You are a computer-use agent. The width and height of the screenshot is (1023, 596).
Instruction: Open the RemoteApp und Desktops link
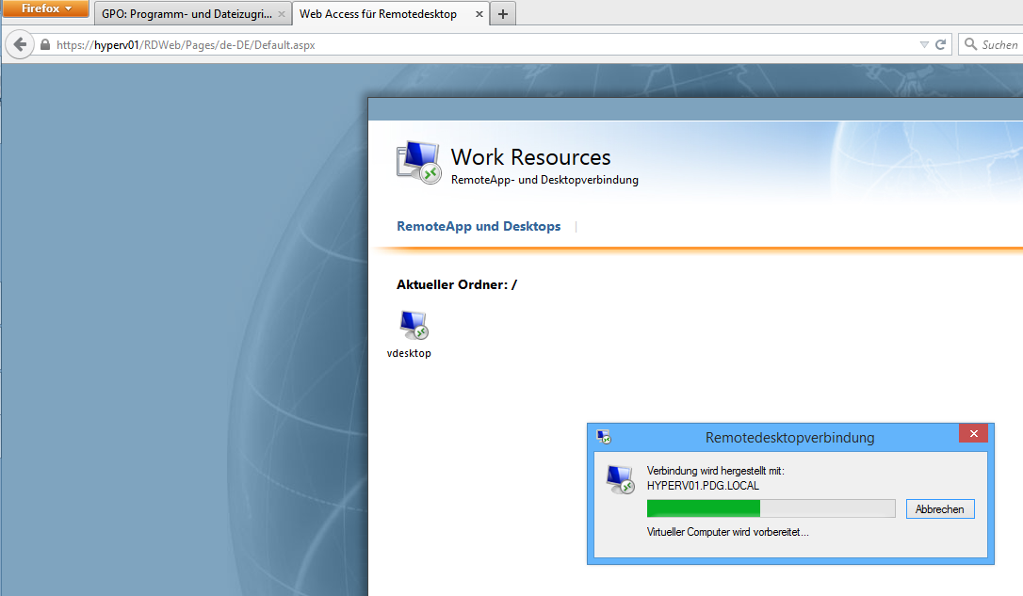[x=479, y=226]
